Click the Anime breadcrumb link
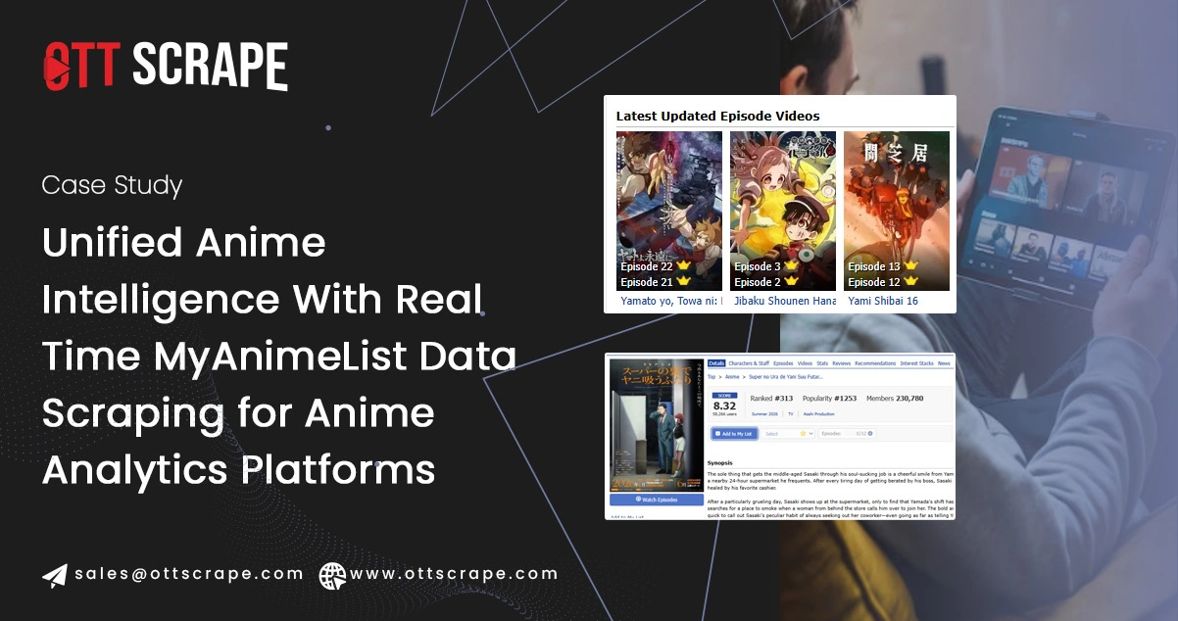Image resolution: width=1178 pixels, height=621 pixels. [732, 377]
